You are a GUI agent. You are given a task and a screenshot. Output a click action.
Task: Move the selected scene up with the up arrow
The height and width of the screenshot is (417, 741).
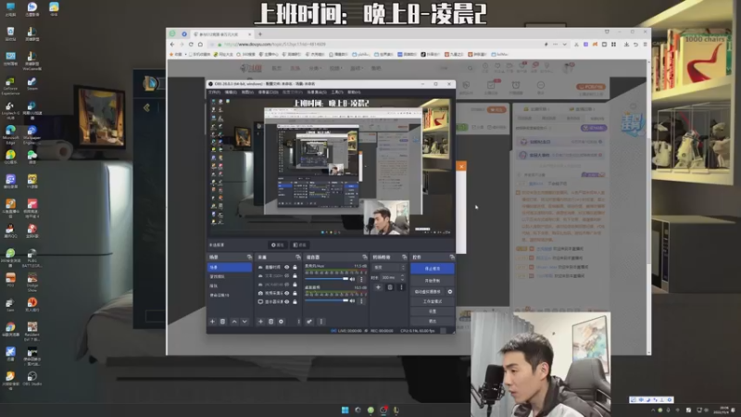[x=234, y=322]
